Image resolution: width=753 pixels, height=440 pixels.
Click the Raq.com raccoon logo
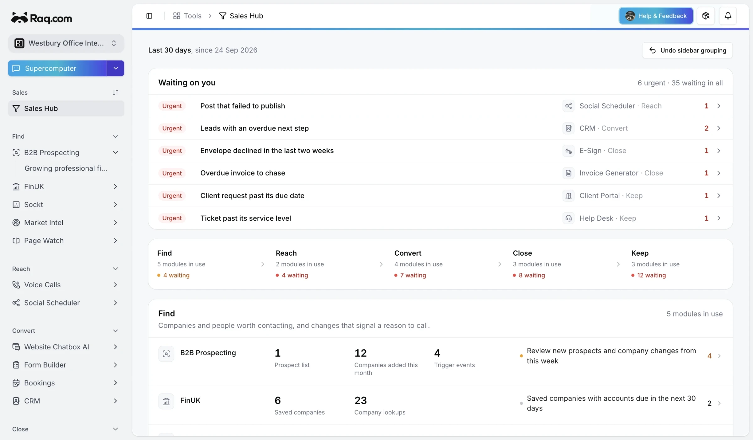pos(42,18)
